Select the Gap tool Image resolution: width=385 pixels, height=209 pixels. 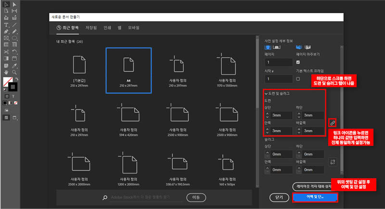pyautogui.click(x=14, y=11)
